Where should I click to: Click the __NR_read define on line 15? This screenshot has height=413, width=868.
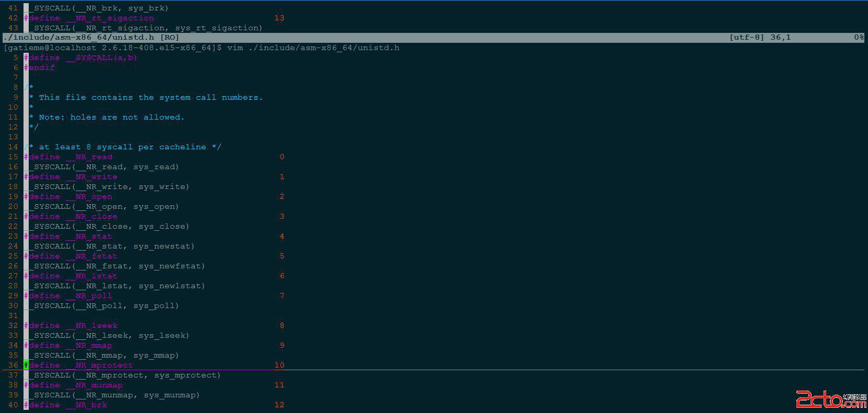point(89,157)
